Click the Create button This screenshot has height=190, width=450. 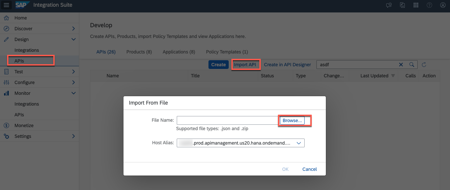[x=219, y=65]
